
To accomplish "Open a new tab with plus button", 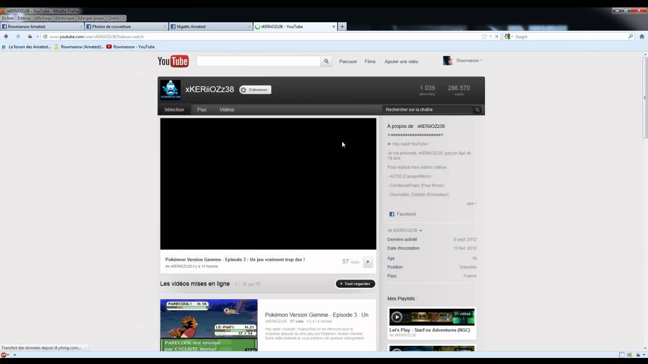I will tap(342, 26).
